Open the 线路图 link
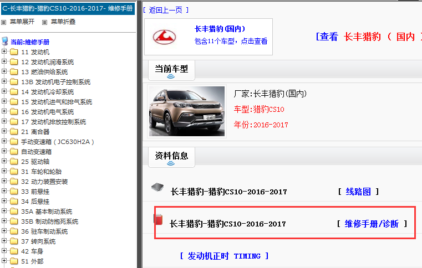The image size is (422, 268). pos(358,192)
